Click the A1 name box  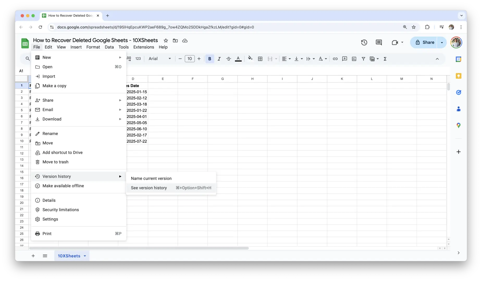pos(21,71)
